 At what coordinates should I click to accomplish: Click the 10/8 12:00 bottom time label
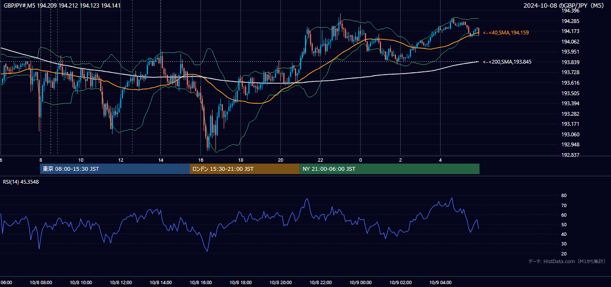point(121,283)
